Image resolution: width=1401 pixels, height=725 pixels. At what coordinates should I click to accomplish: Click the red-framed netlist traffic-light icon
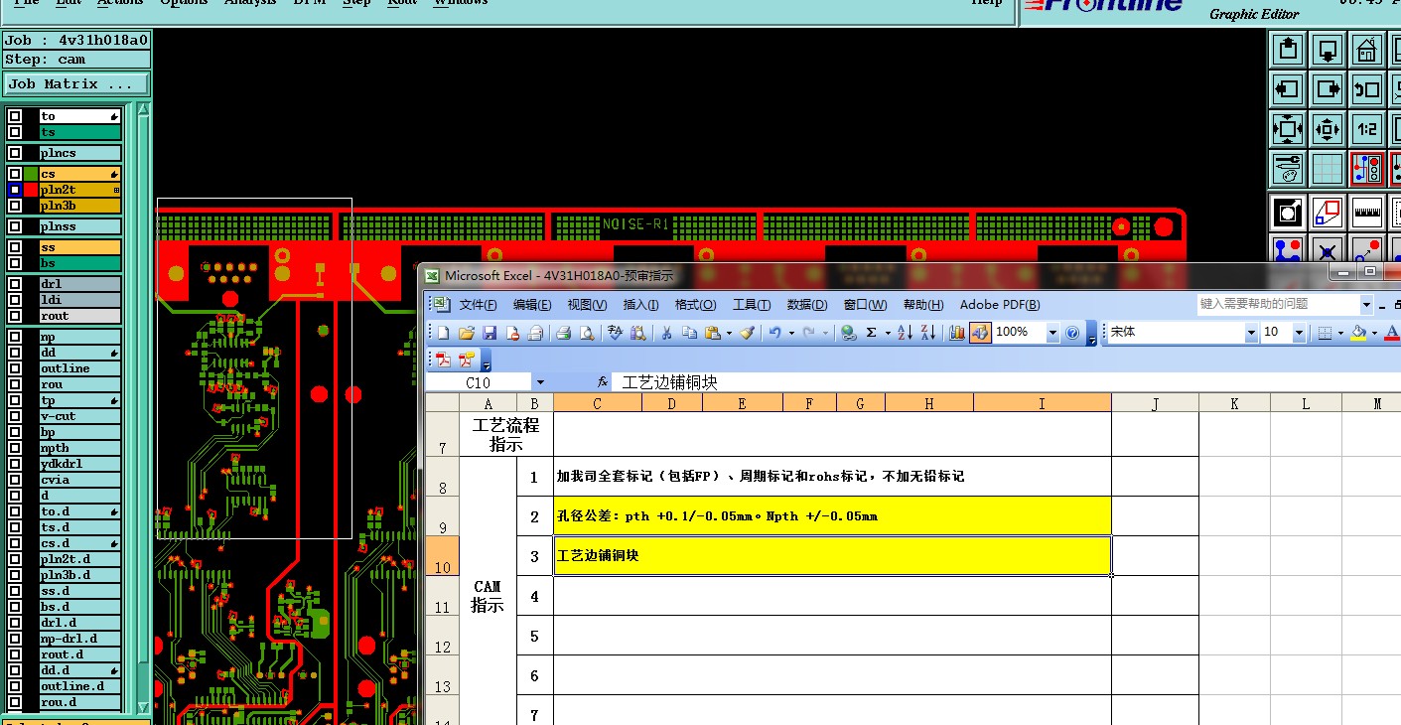pyautogui.click(x=1367, y=169)
